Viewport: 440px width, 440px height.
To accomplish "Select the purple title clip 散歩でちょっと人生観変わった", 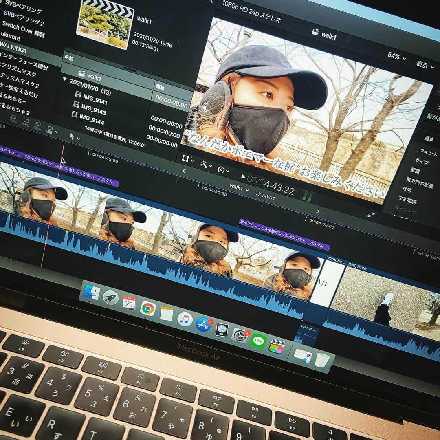I will click(284, 234).
